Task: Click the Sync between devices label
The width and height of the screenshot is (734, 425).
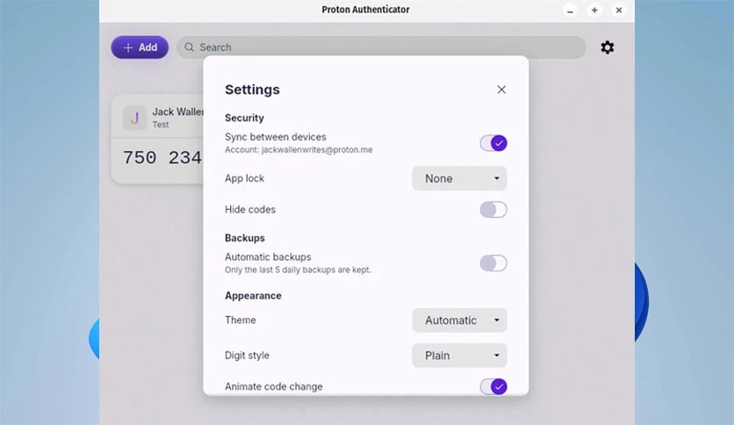Action: click(276, 137)
